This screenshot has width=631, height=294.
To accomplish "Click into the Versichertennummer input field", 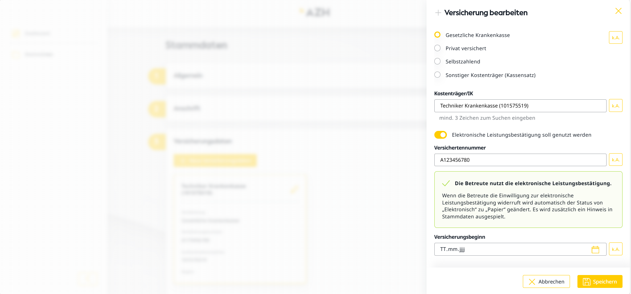I will (x=520, y=160).
